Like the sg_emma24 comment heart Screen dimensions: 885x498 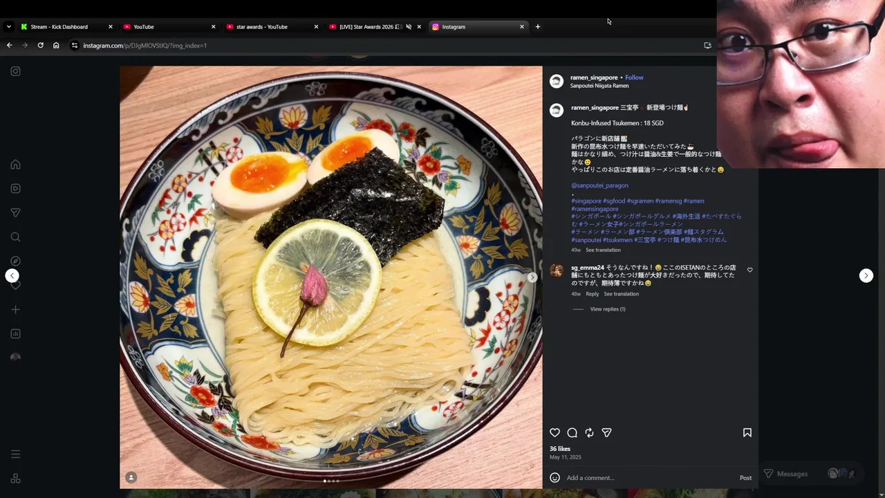point(750,270)
